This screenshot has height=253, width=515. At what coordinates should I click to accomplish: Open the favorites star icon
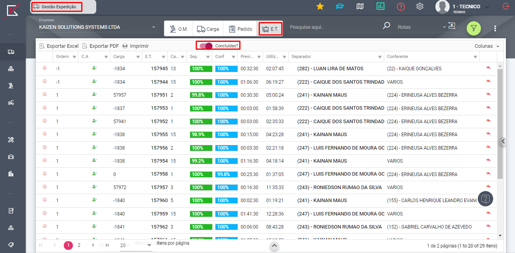(x=320, y=6)
